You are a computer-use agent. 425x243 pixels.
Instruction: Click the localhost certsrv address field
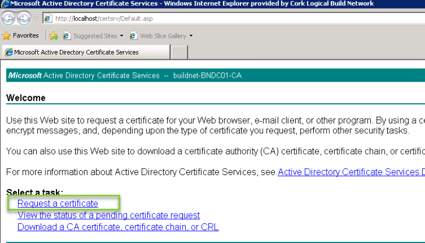[x=175, y=19]
